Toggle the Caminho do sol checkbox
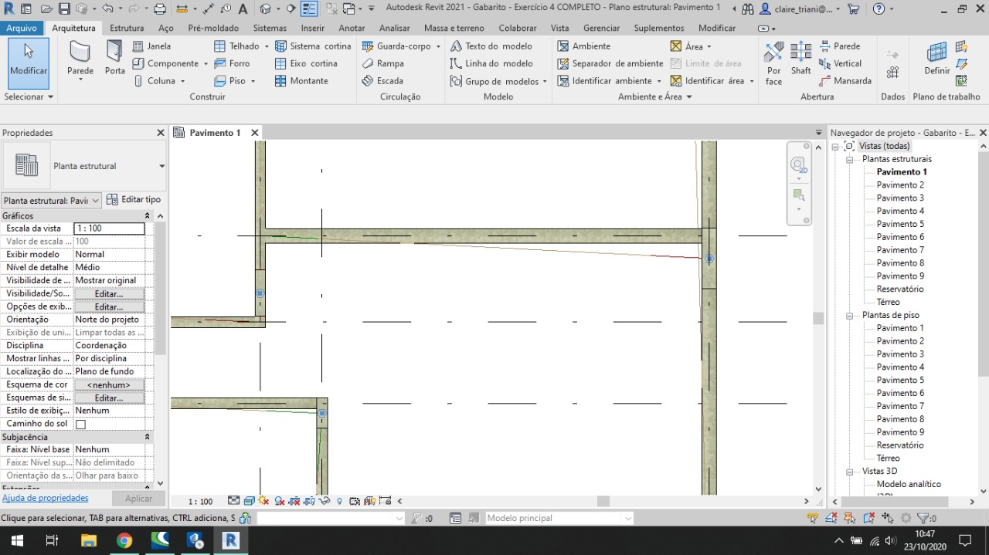989x555 pixels. 80,425
